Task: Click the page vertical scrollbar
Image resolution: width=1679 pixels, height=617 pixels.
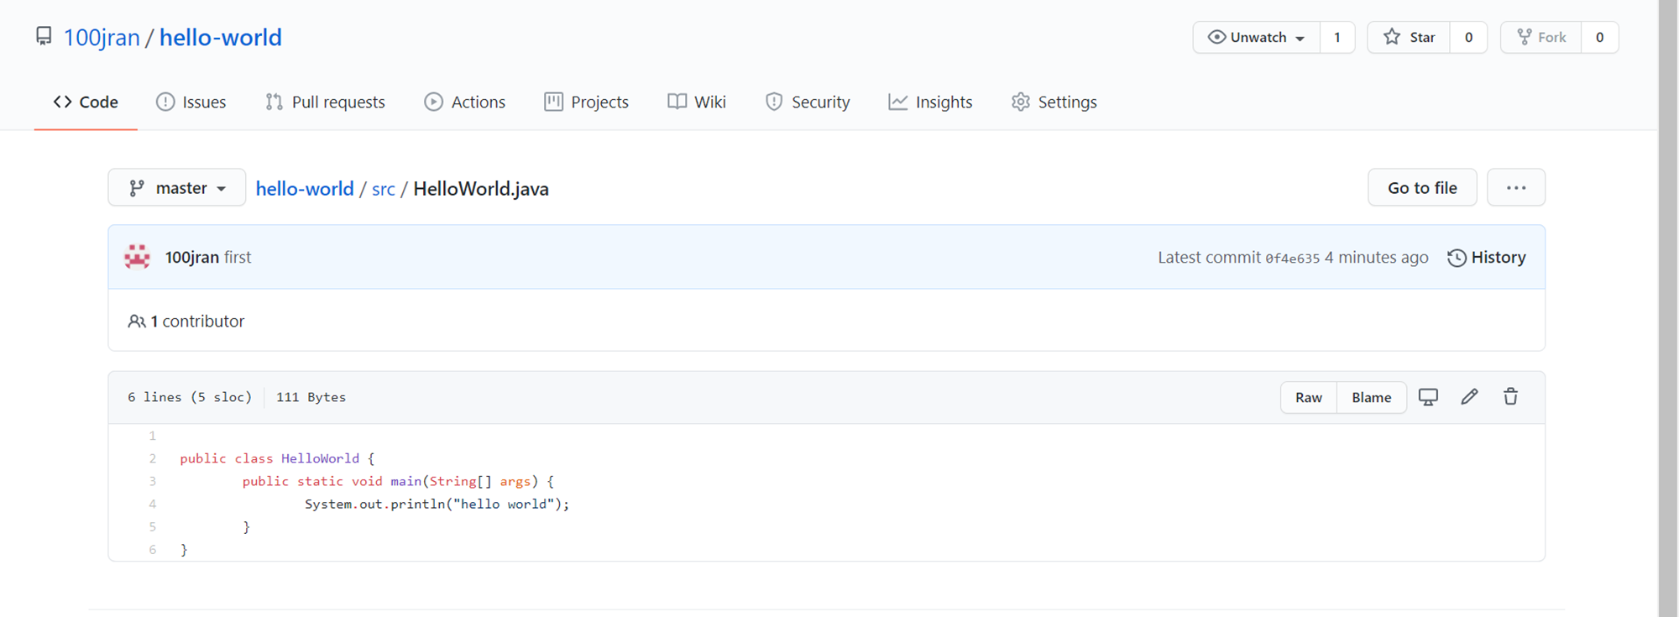Action: click(x=1668, y=308)
